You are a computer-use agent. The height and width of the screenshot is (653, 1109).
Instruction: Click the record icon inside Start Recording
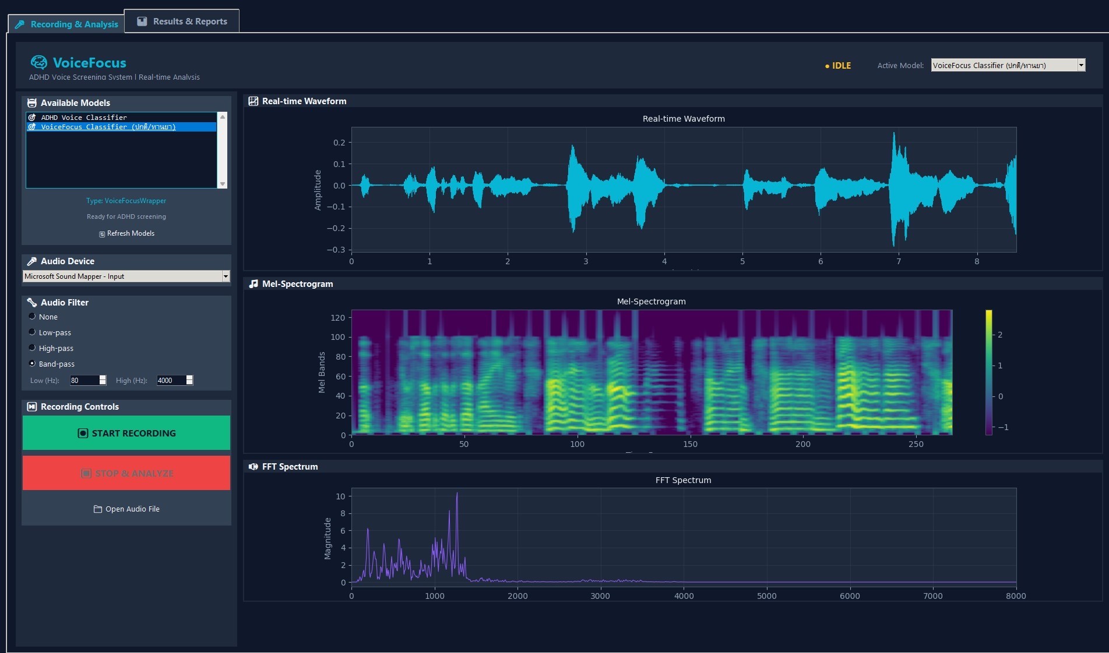(83, 433)
